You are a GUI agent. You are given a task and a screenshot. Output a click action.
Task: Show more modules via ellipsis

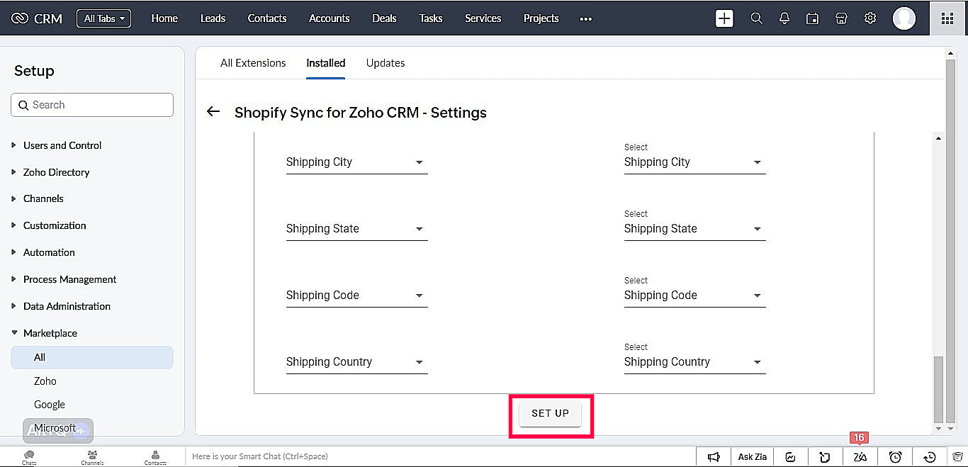pos(585,19)
